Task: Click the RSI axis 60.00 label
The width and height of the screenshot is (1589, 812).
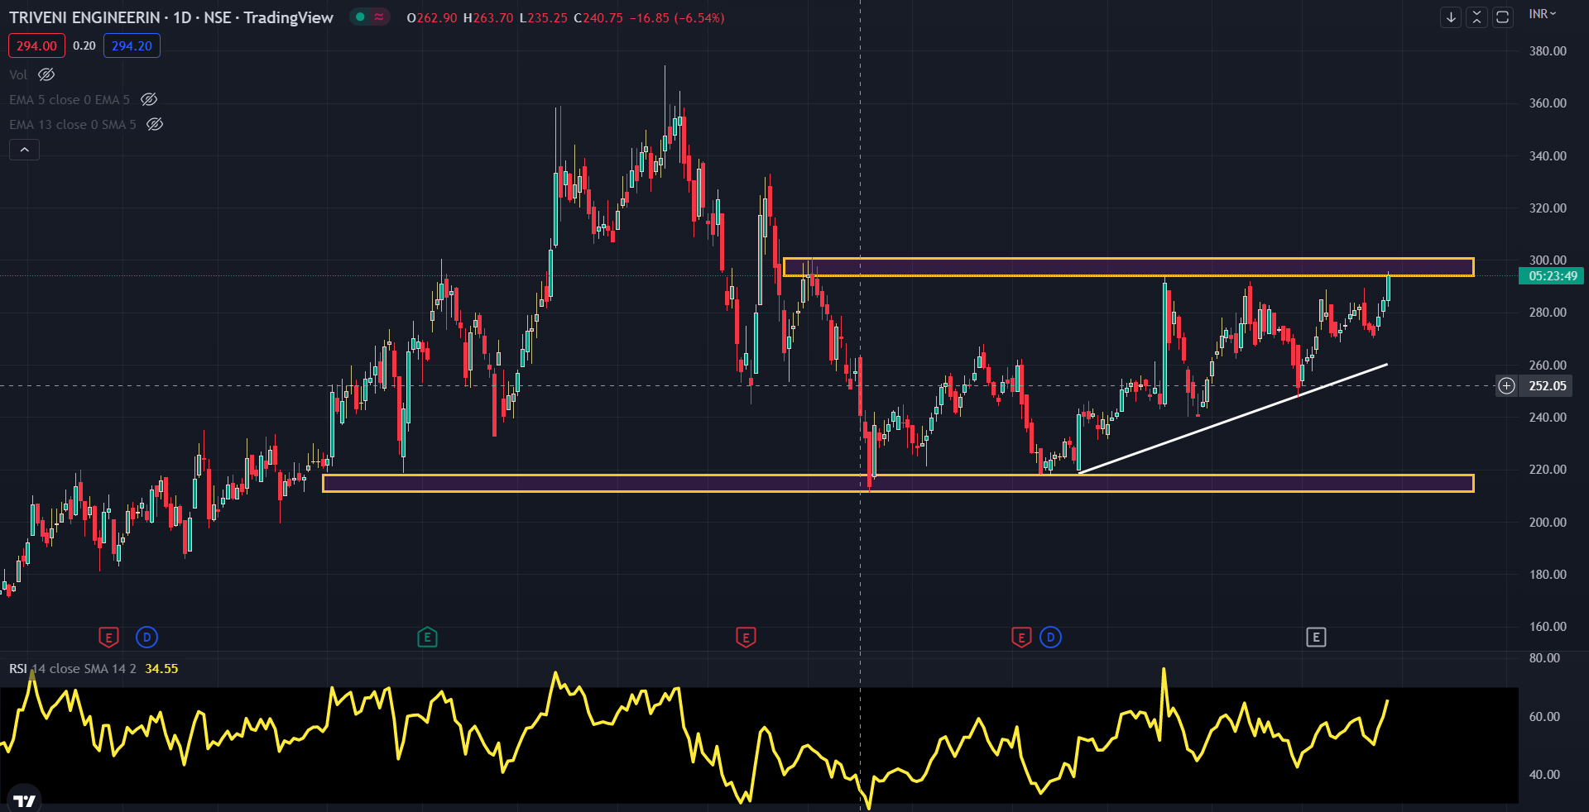Action: point(1544,717)
